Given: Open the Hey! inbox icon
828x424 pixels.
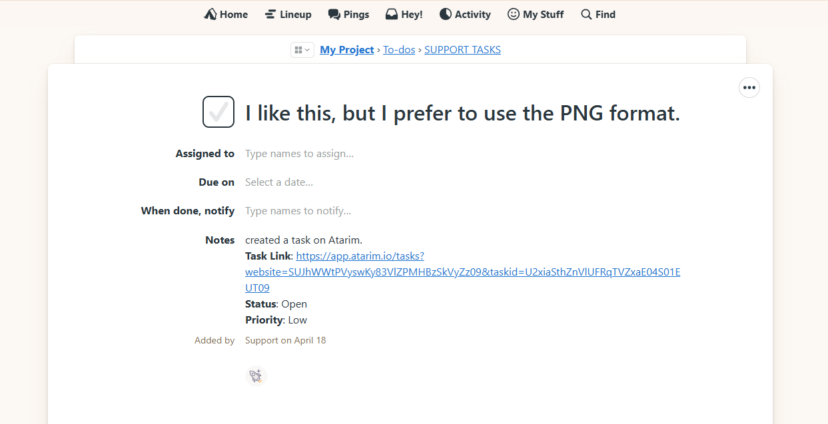Looking at the screenshot, I should (x=392, y=14).
